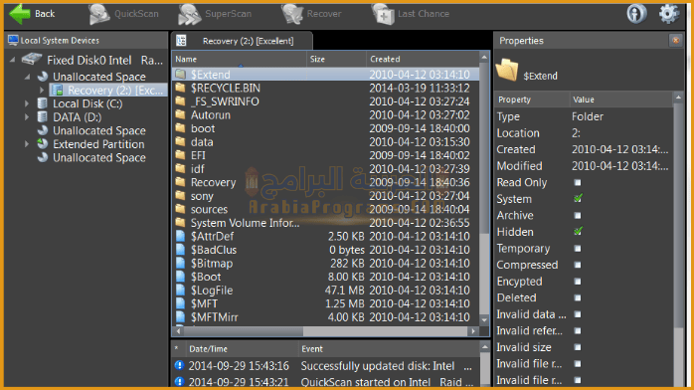Viewport: 694px width, 390px height.
Task: Toggle the Hidden attribute checkbox
Action: pyautogui.click(x=578, y=232)
